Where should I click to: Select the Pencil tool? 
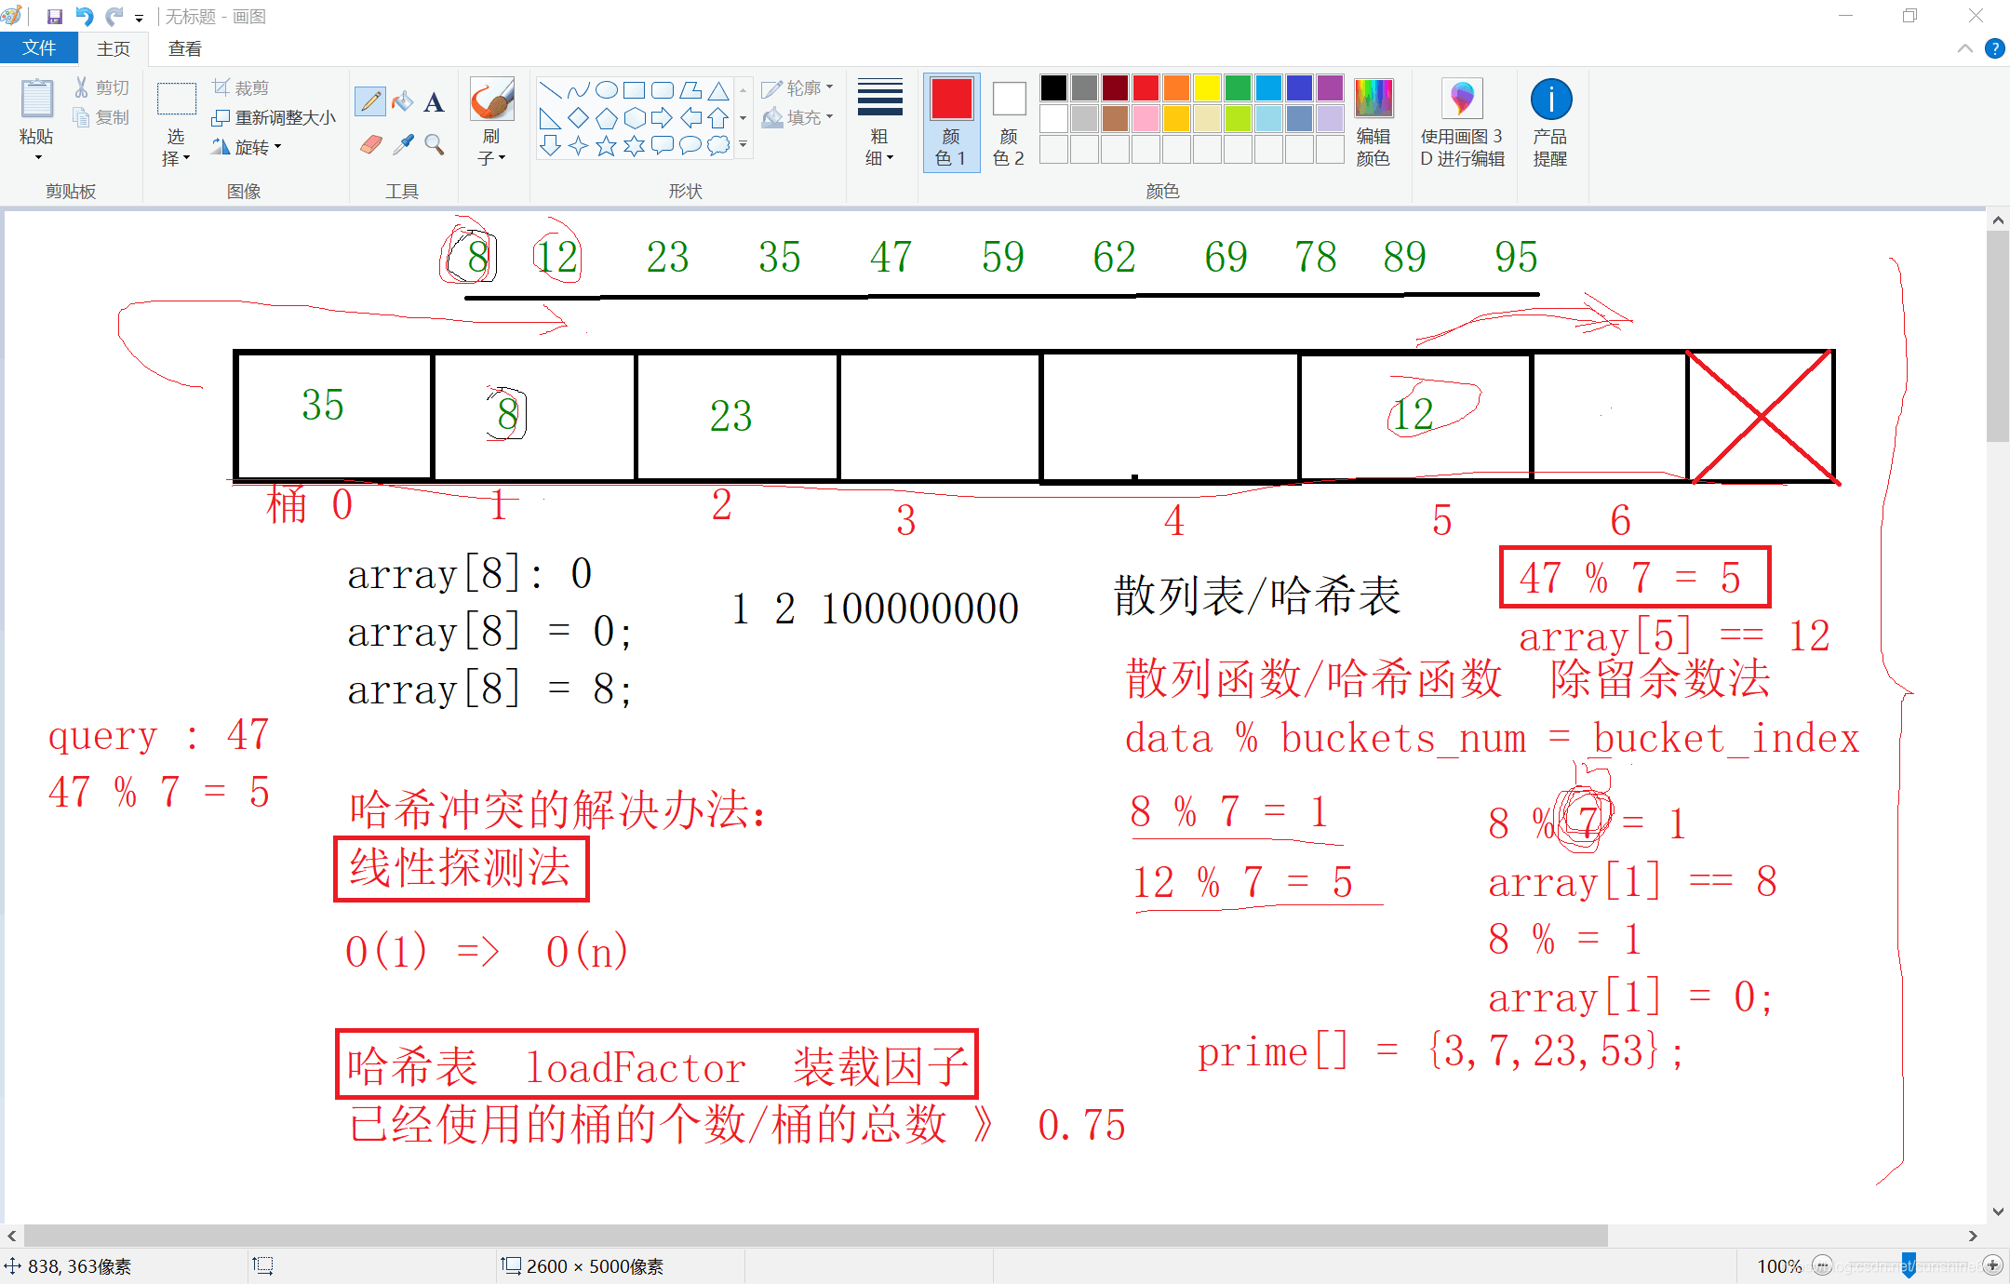click(x=370, y=101)
